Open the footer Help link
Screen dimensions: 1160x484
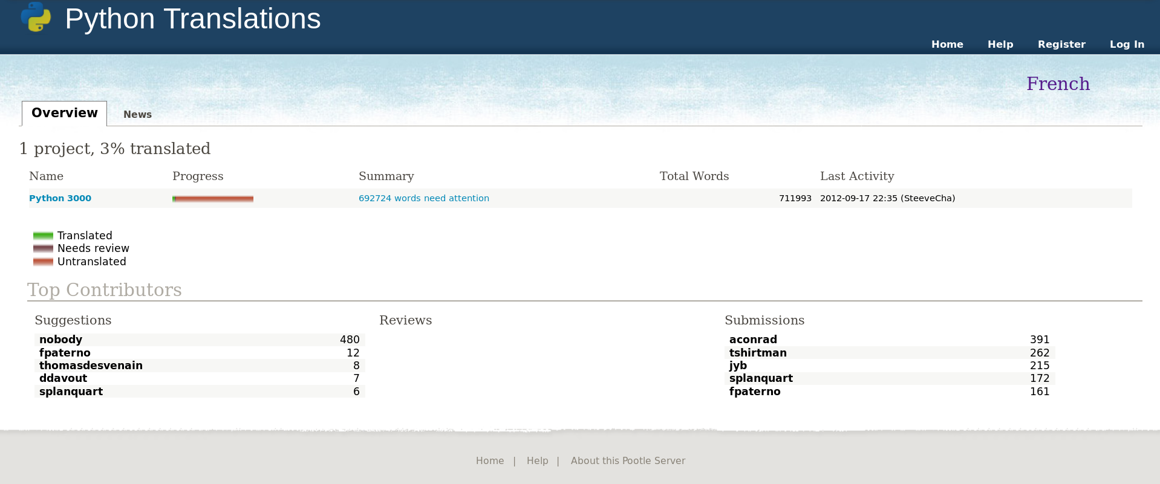tap(537, 460)
